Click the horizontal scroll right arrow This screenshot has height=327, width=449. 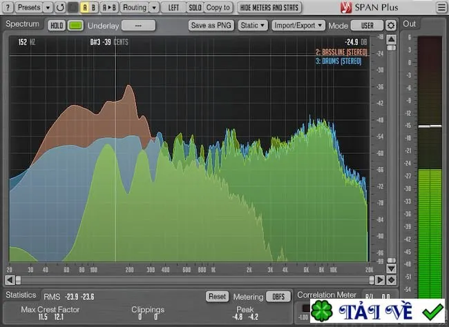[x=380, y=280]
